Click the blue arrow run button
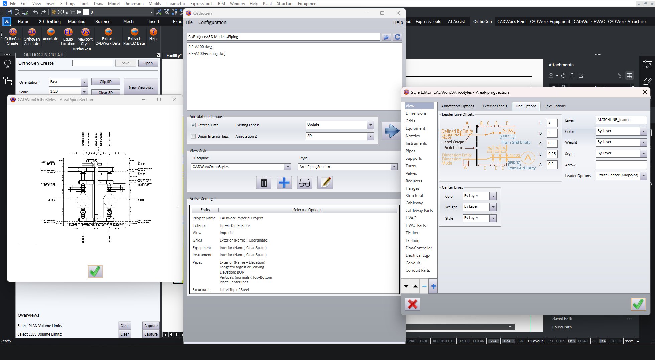 (391, 131)
